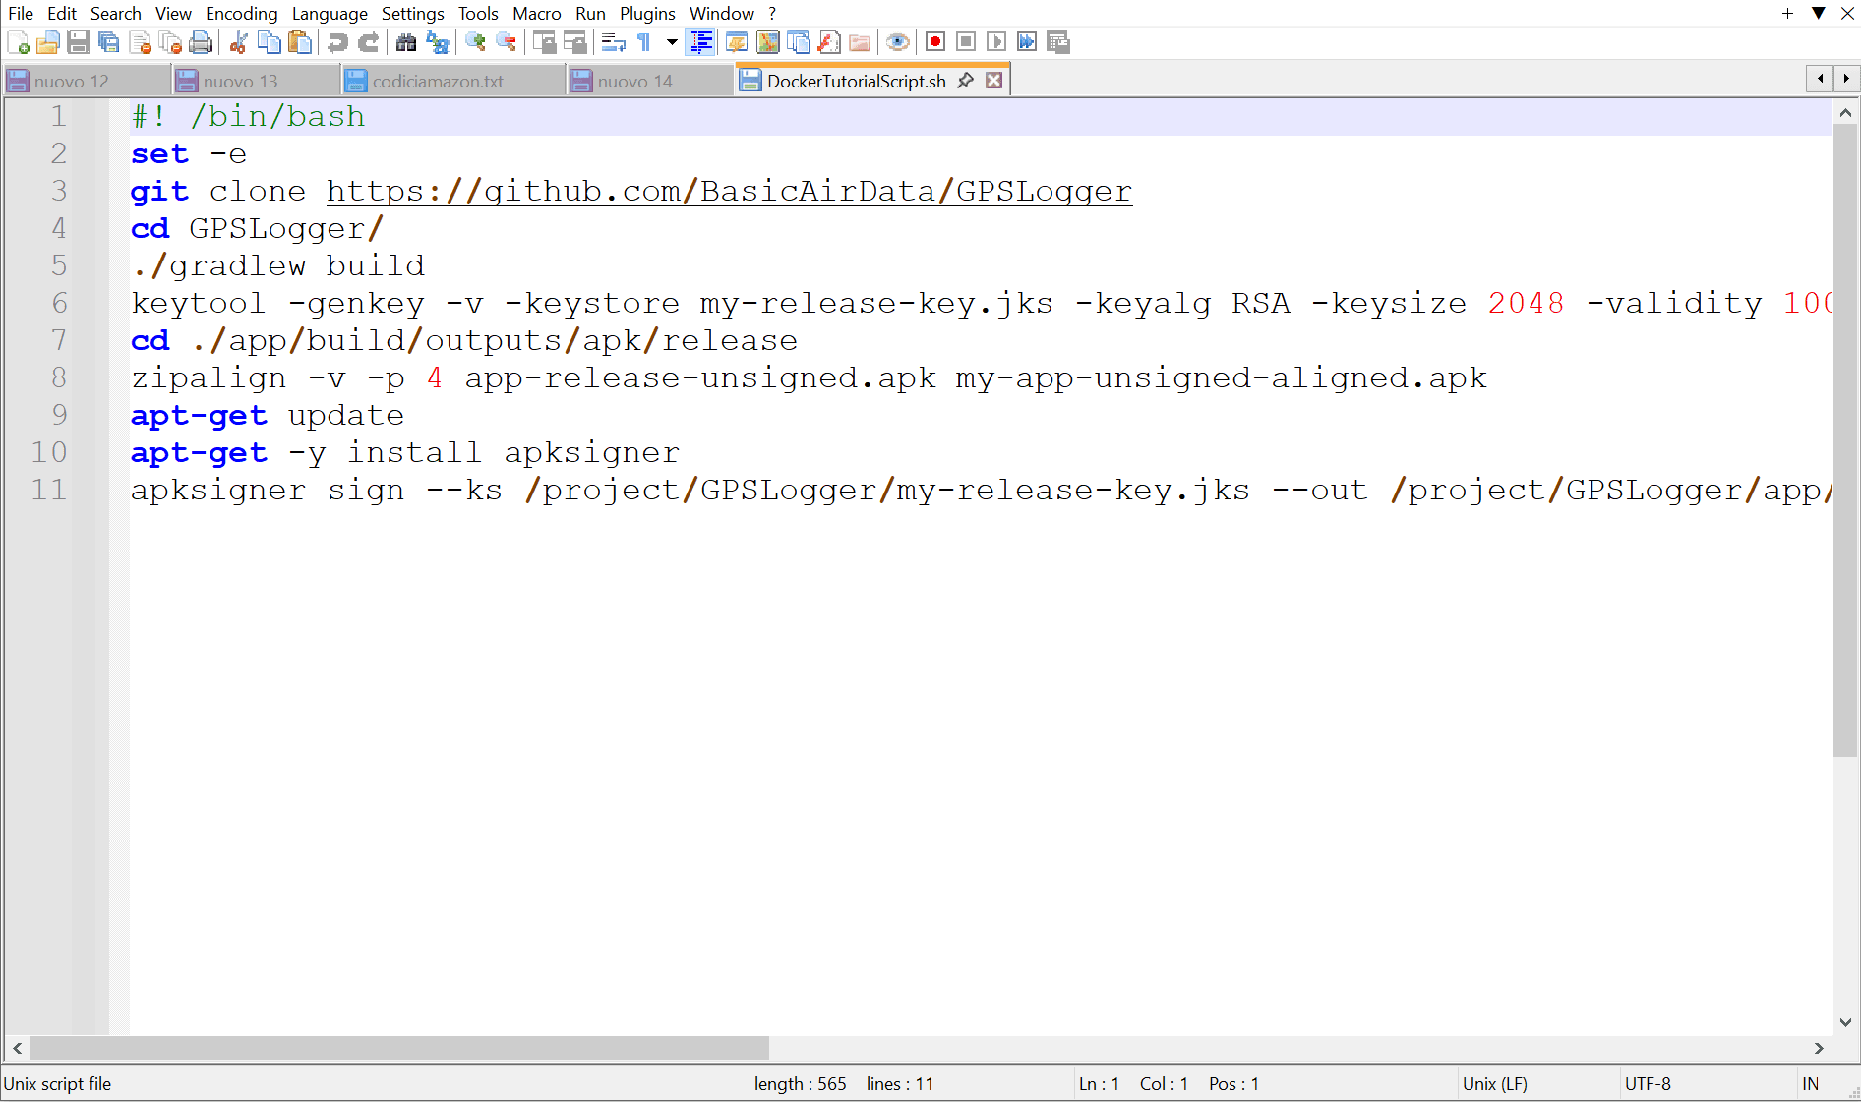The image size is (1861, 1102).
Task: Open the Document Map panel icon
Action: tap(767, 42)
